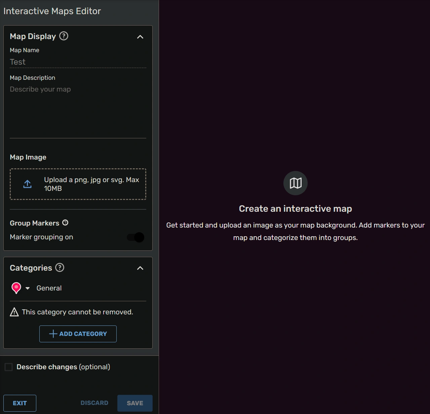Collapse the Map Display section chevron
The image size is (430, 414).
pos(140,37)
